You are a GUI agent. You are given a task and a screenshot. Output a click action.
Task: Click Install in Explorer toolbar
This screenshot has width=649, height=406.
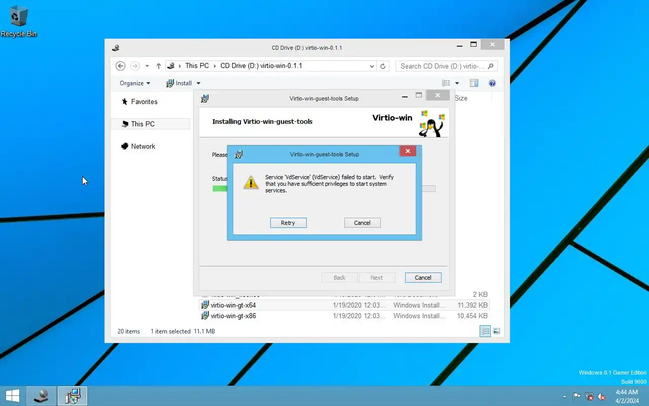[179, 83]
